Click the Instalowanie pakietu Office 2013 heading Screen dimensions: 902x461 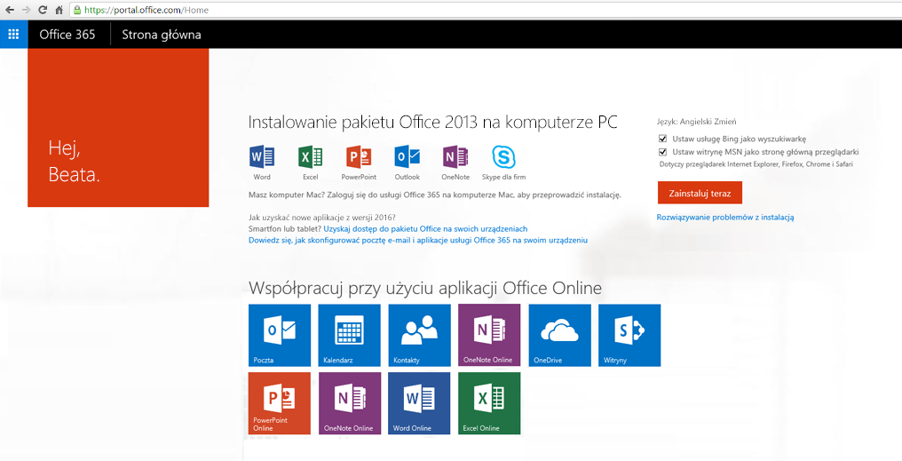pyautogui.click(x=432, y=122)
